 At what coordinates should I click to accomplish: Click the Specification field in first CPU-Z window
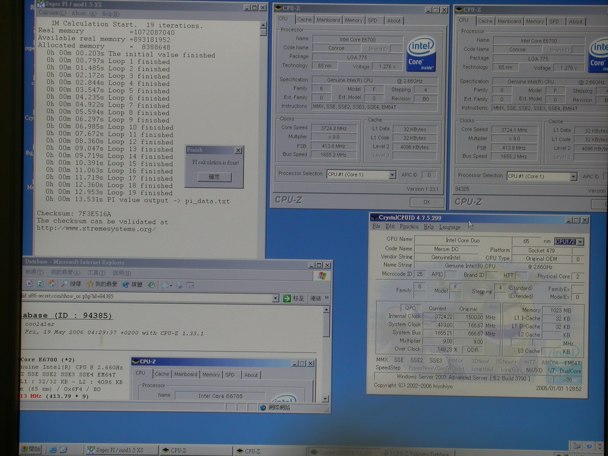[375, 81]
